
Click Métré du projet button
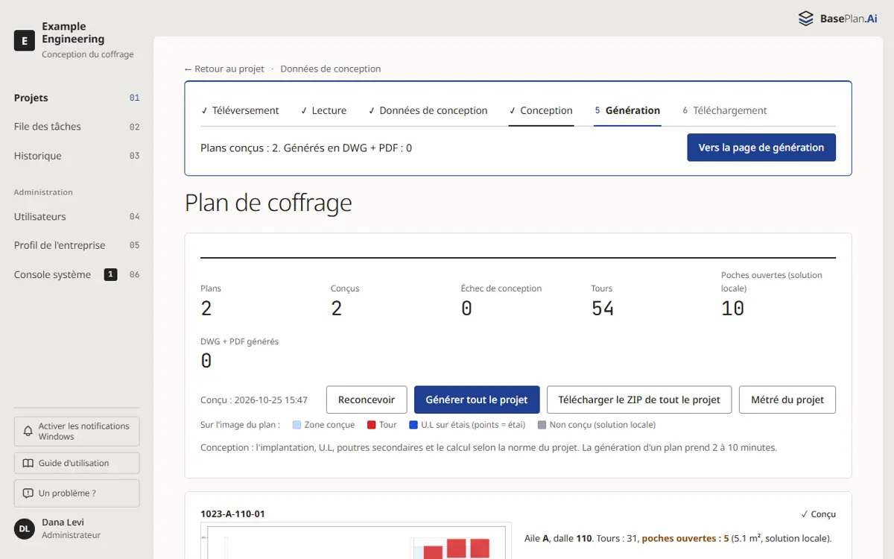click(x=787, y=399)
